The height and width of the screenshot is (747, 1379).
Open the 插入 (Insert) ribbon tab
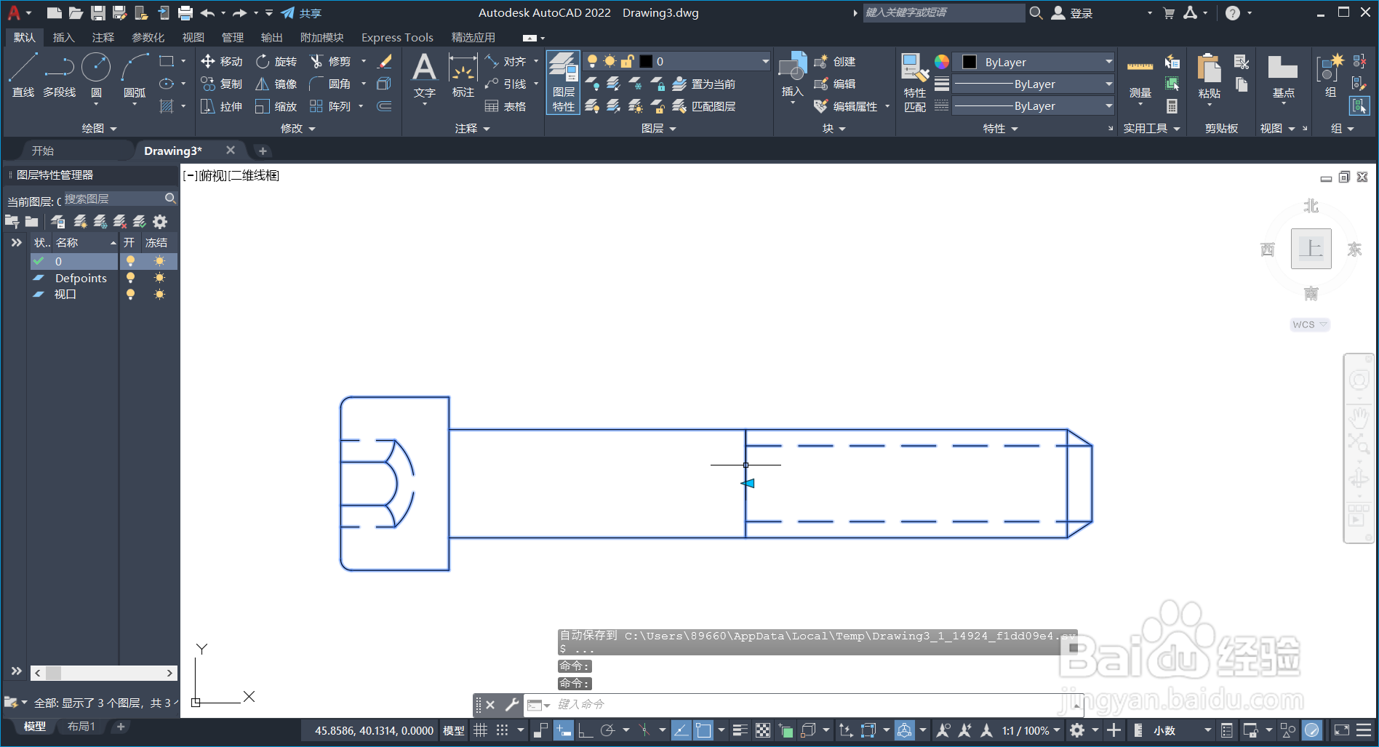(63, 37)
